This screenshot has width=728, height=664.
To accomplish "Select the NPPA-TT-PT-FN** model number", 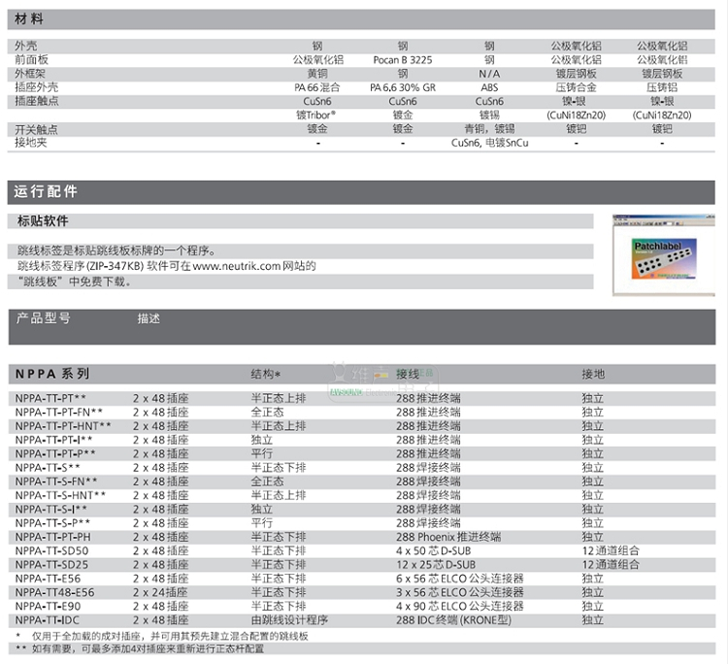I will 59,413.
